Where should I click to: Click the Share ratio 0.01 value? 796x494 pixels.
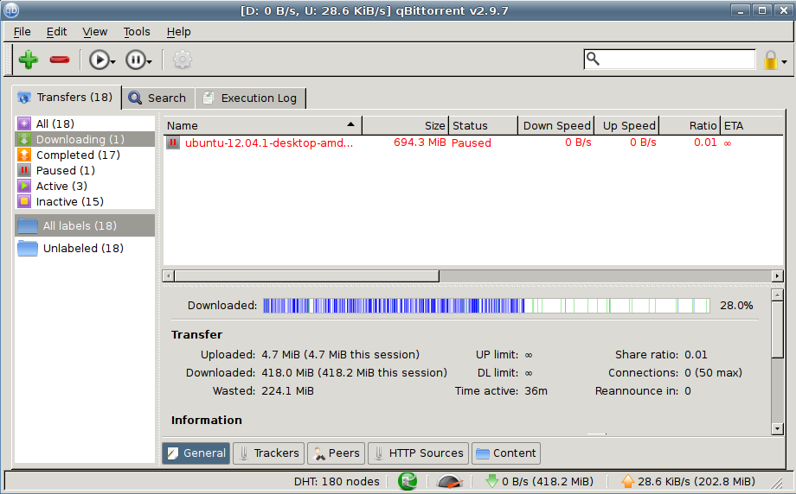pos(696,355)
